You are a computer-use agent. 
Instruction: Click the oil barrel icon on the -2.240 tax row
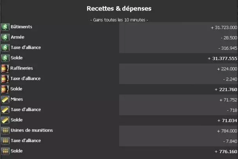pos(5,79)
